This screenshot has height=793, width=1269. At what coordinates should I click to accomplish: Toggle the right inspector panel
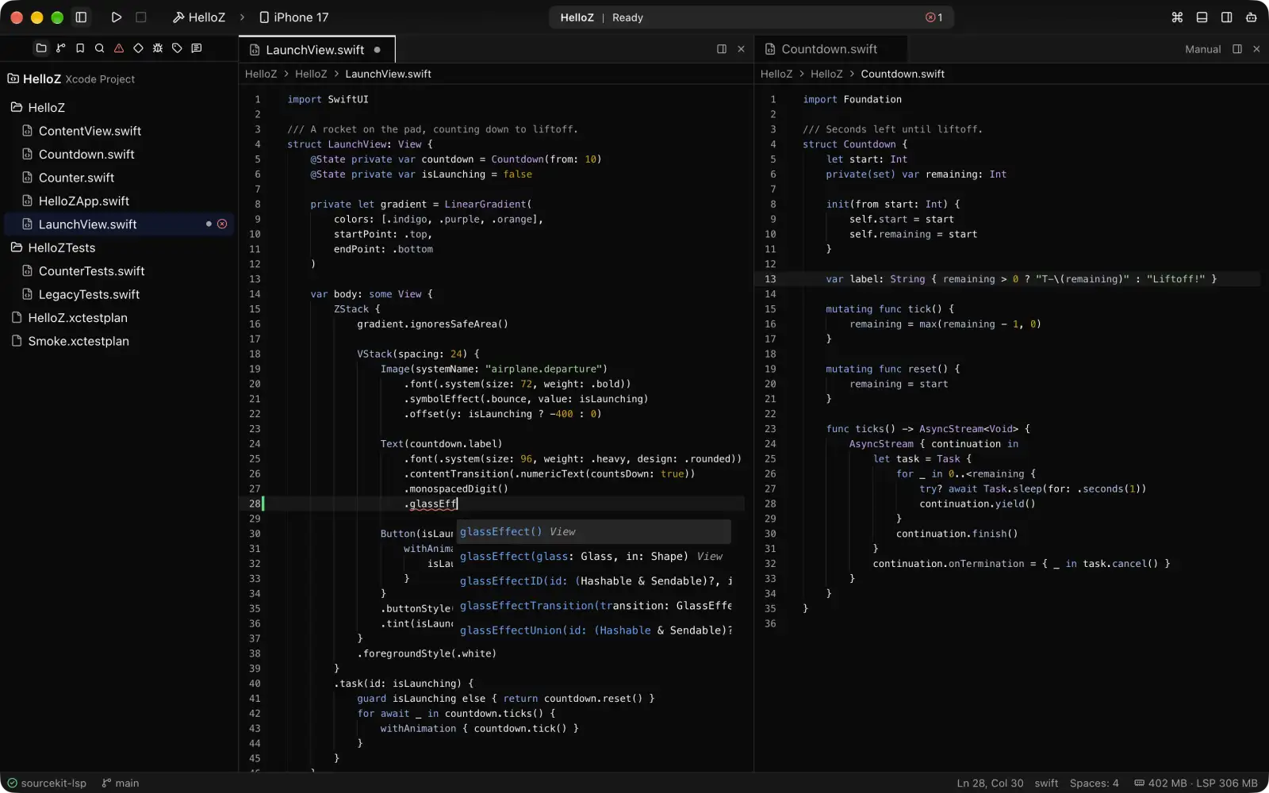click(x=1226, y=17)
